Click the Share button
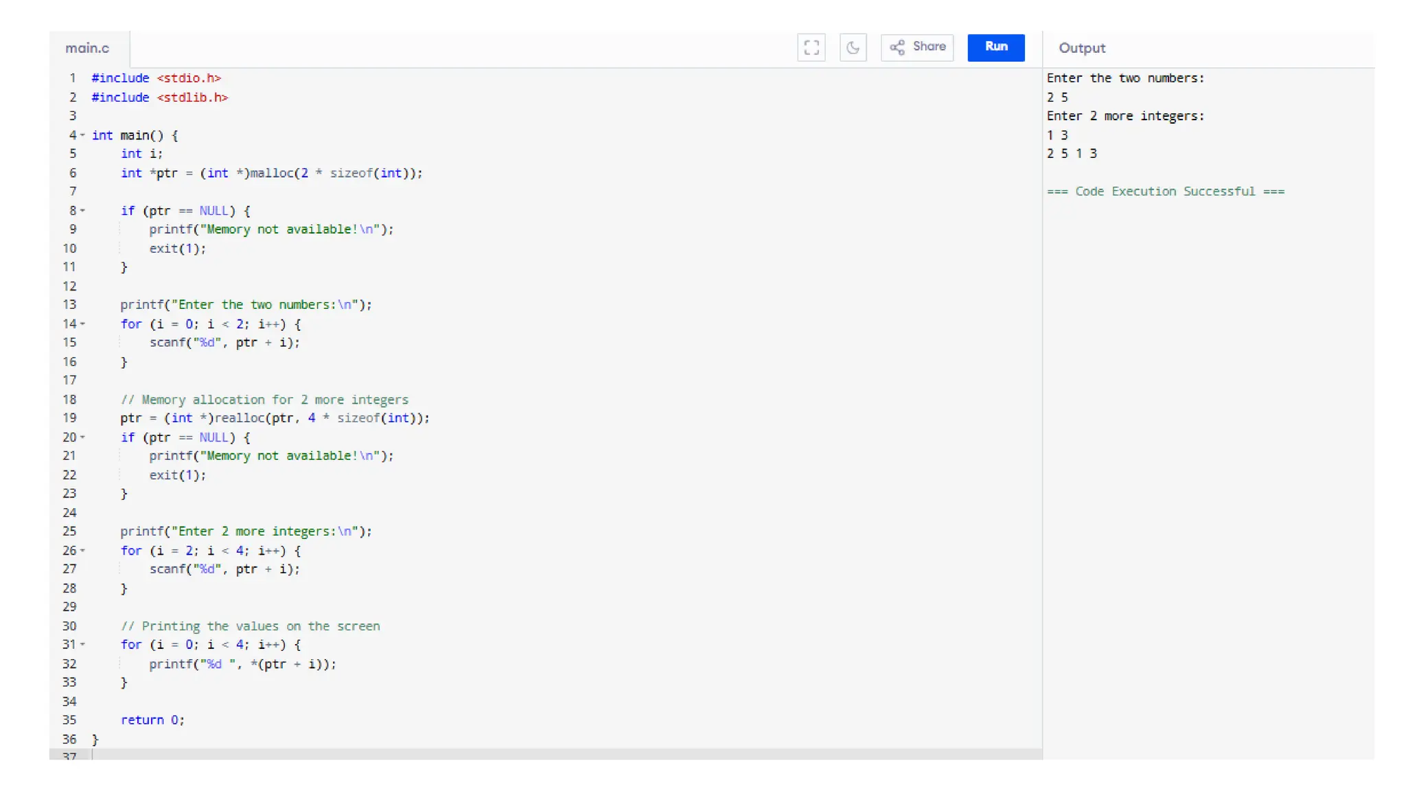 click(x=917, y=47)
